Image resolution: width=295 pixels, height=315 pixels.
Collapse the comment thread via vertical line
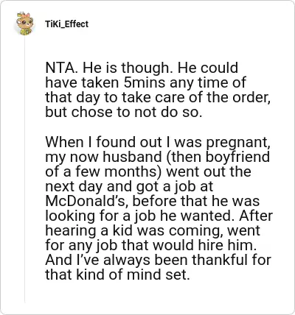25,169
